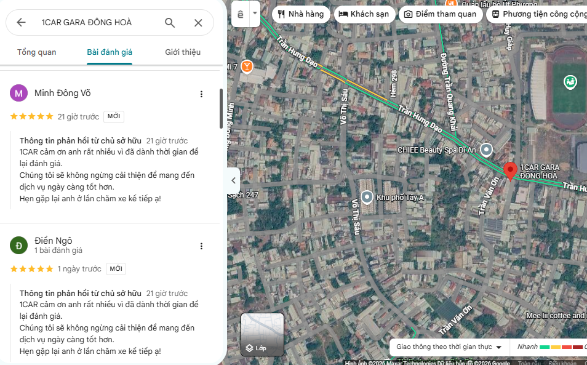
Task: Go back using the arrow in the search box
Action: tap(21, 22)
